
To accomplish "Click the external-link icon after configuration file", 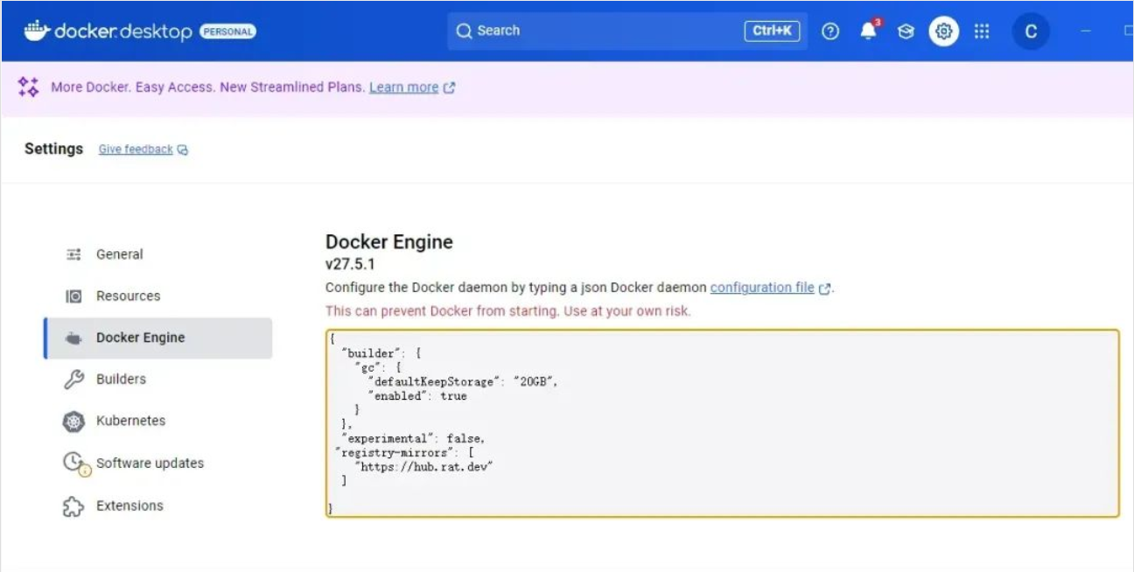I will [824, 289].
